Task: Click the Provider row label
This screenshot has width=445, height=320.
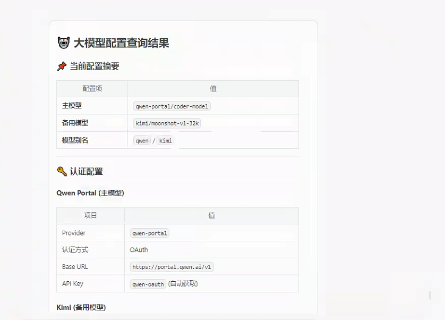Action: click(x=73, y=233)
